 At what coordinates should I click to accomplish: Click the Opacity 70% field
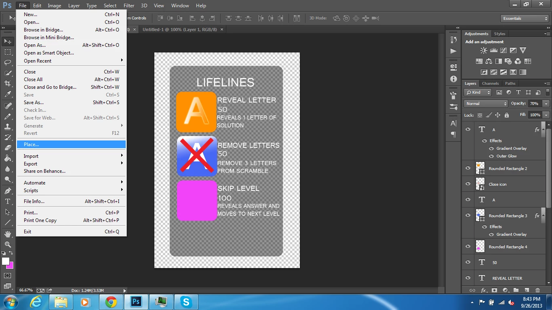click(535, 104)
